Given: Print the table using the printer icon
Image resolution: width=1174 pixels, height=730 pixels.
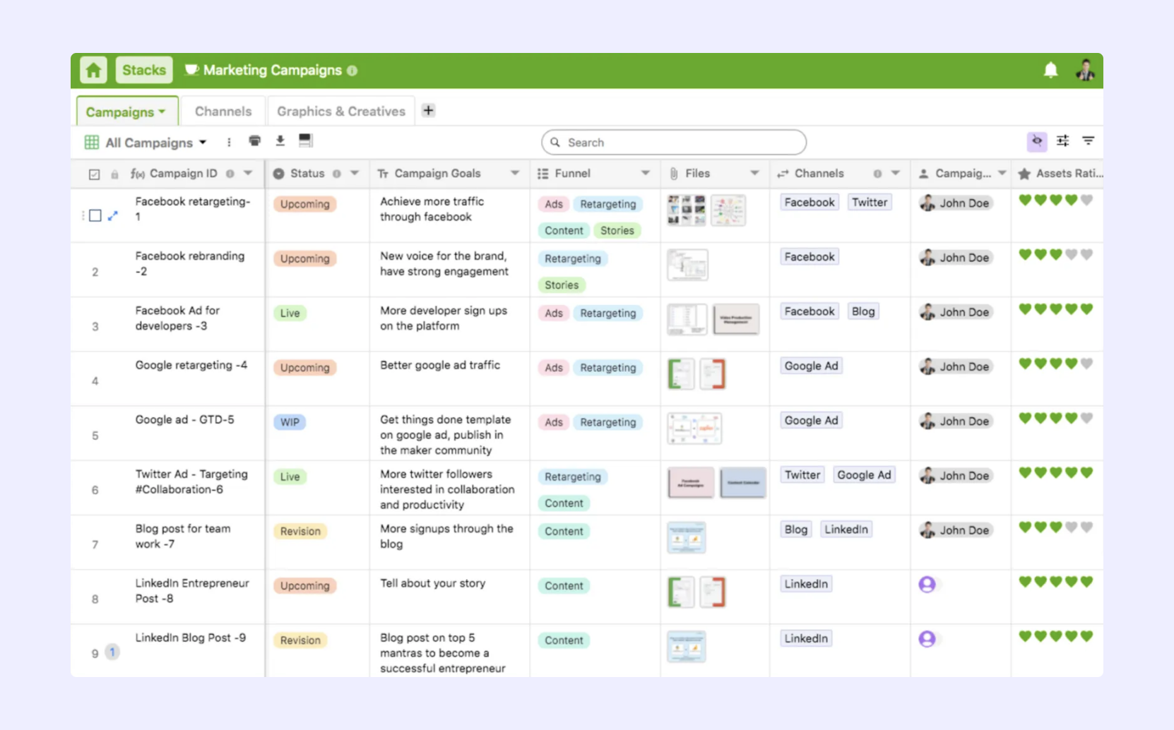Looking at the screenshot, I should click(x=254, y=140).
